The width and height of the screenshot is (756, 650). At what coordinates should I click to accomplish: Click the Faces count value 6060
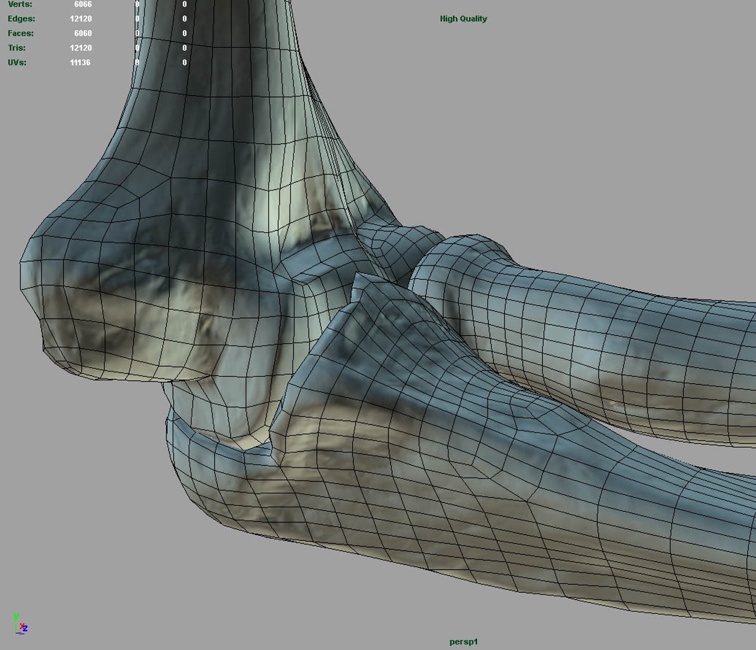click(x=83, y=33)
